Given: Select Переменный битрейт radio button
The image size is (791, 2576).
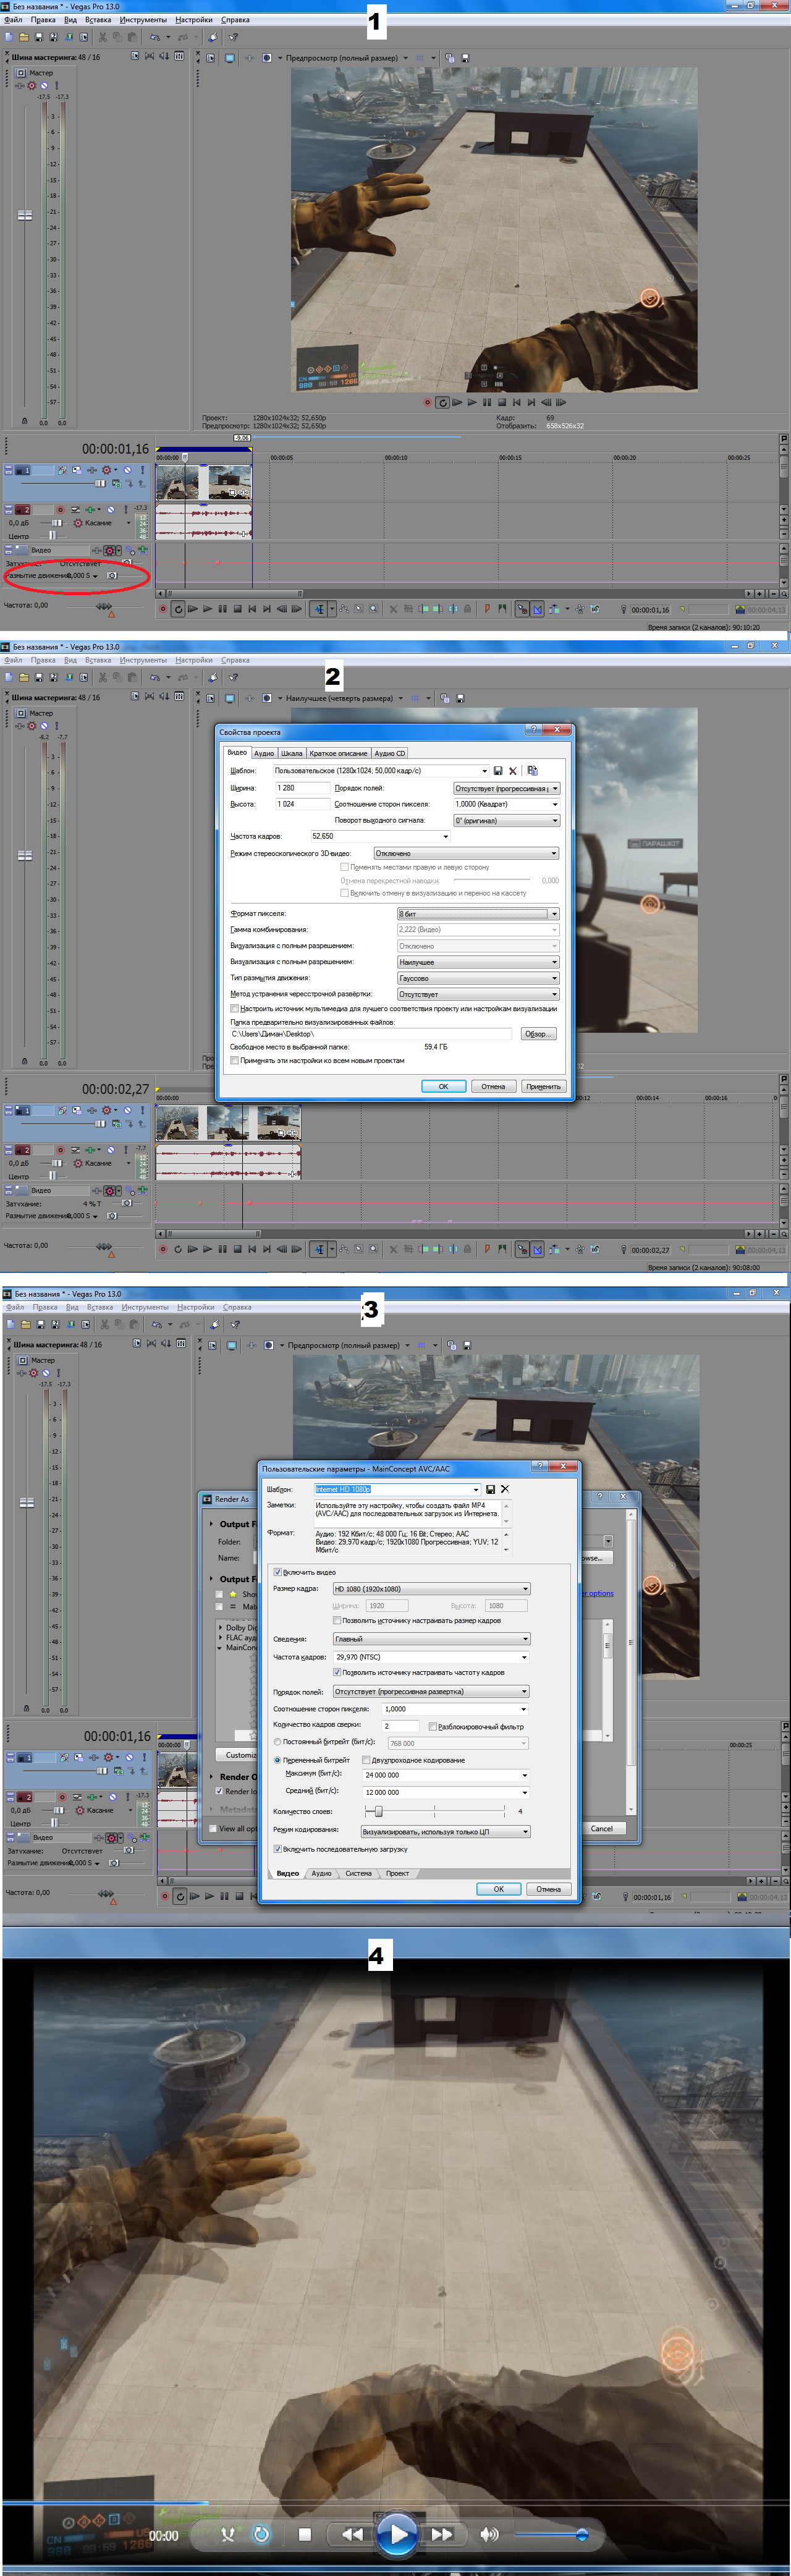Looking at the screenshot, I should (278, 1760).
